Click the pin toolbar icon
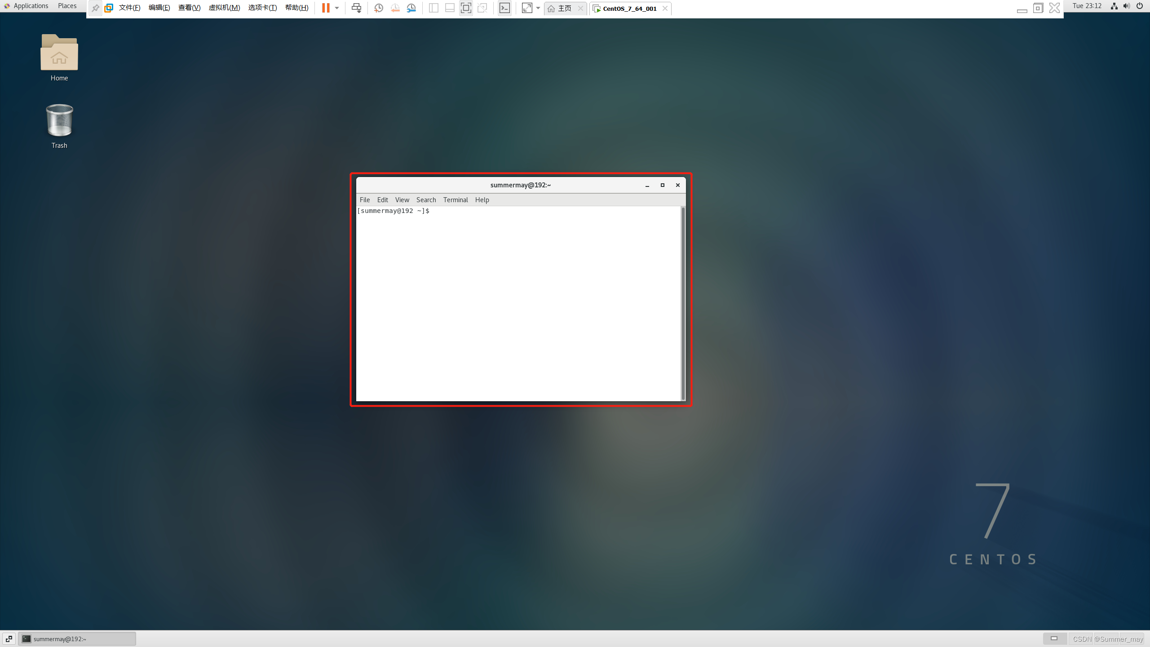This screenshot has height=647, width=1150. (x=95, y=8)
